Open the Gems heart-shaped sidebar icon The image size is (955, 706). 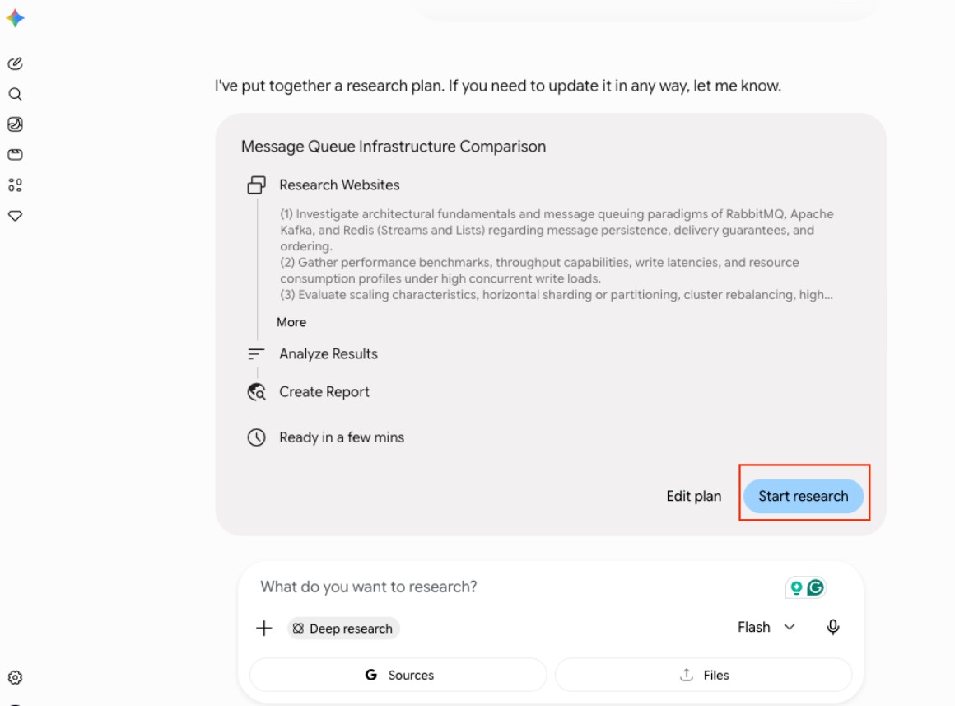pos(15,216)
